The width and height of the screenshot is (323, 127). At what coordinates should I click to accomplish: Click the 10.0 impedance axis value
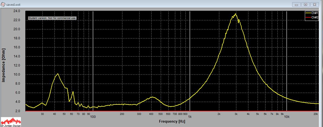pyautogui.click(x=16, y=74)
